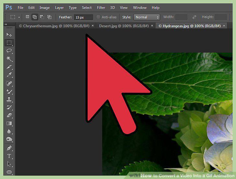Viewport: 236px width, 179px height.
Task: Select the Crop tool
Action: tap(9, 67)
